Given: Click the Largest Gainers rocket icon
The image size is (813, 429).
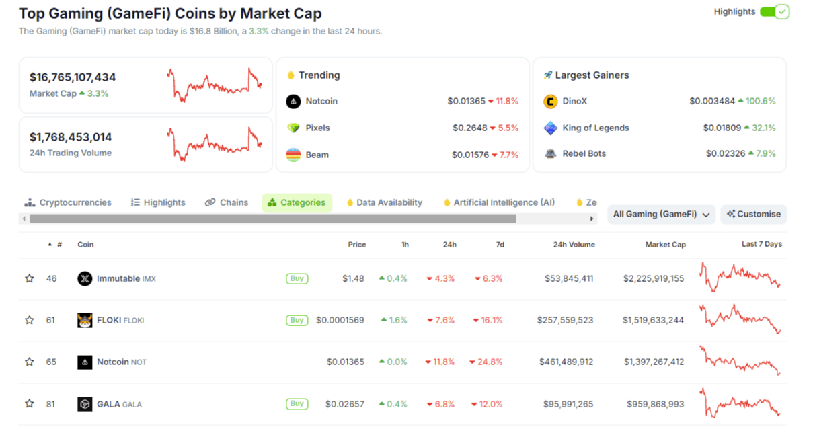Looking at the screenshot, I should click(x=548, y=75).
